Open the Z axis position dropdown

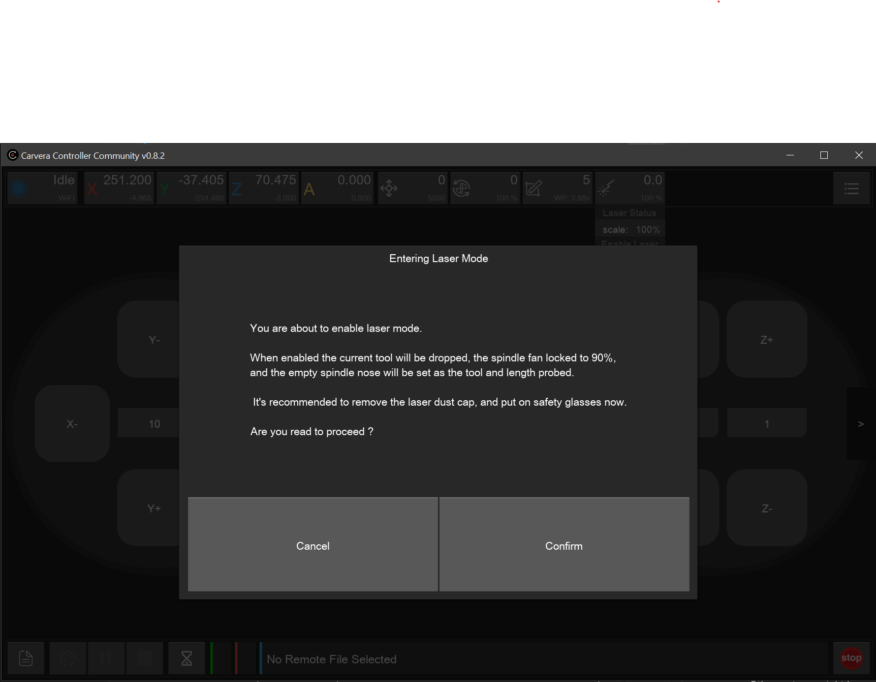[x=264, y=188]
